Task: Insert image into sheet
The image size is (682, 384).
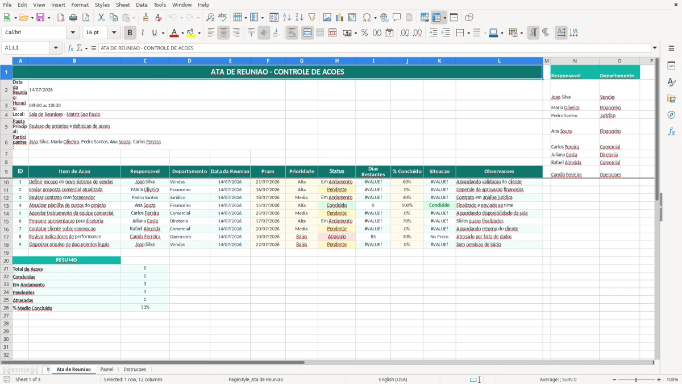Action: point(327,18)
